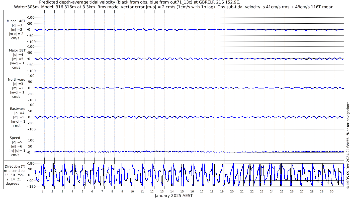Click the '|m| =6' value label
This screenshot has width=351, height=201.
coord(16,146)
